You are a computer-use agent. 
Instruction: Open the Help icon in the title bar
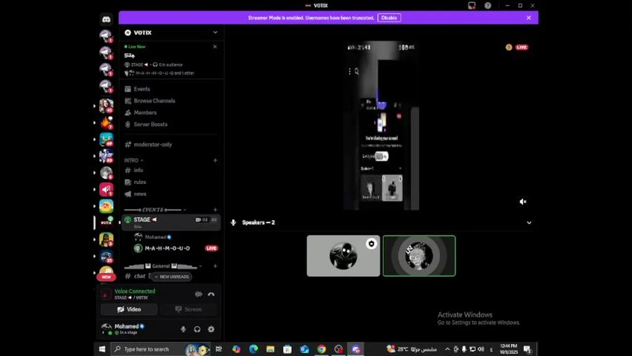pyautogui.click(x=488, y=5)
